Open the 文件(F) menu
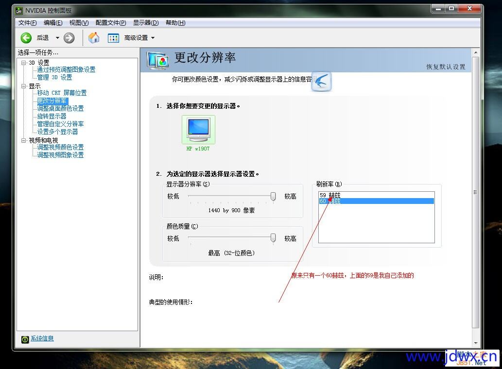This screenshot has width=502, height=369. pyautogui.click(x=28, y=23)
